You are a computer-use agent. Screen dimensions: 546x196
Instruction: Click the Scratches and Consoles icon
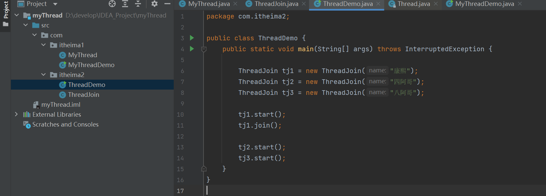[27, 124]
